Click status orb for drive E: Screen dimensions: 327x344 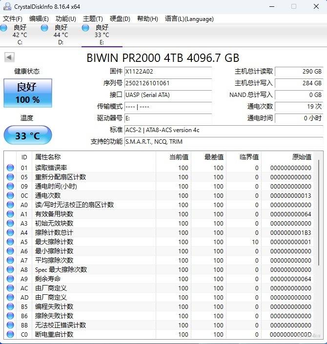click(86, 28)
